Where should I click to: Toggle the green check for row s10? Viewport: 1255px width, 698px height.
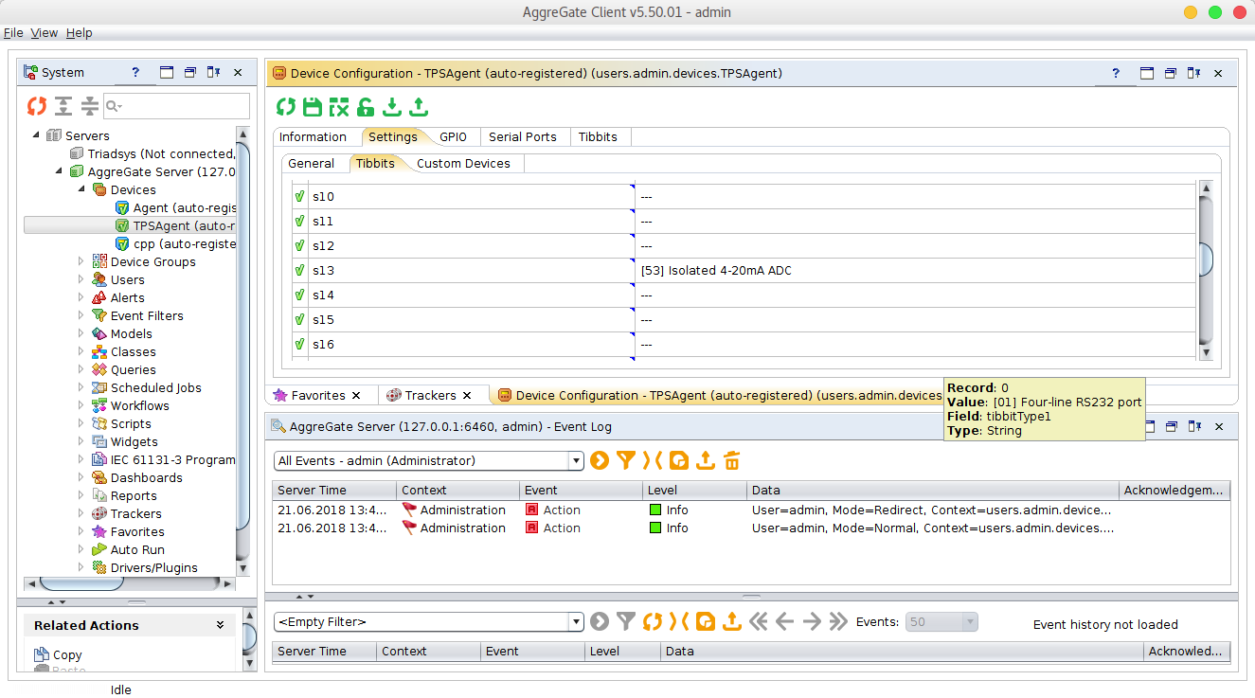(x=300, y=196)
